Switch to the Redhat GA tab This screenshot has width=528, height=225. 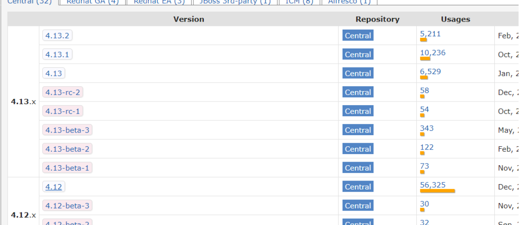pos(92,2)
